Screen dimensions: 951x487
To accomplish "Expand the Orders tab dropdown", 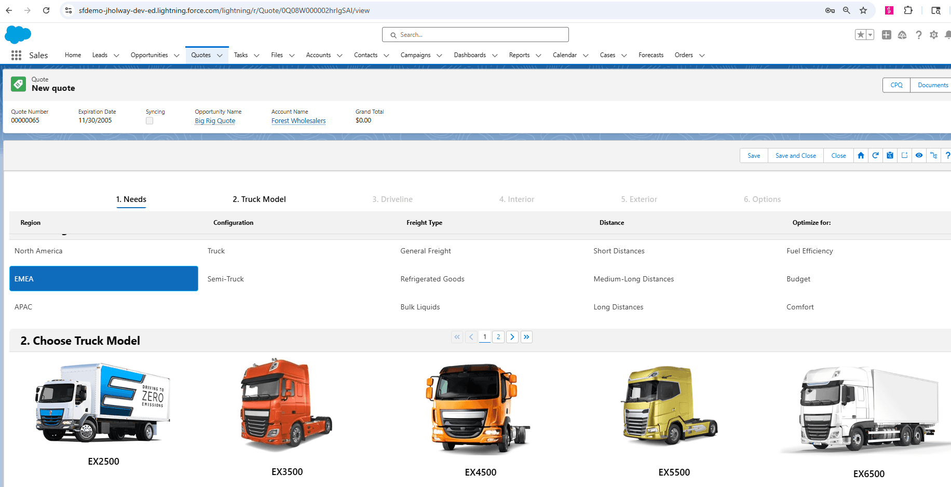I will tap(702, 56).
